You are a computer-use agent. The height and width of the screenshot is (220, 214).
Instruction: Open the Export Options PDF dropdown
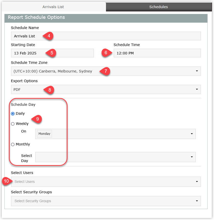(x=106, y=89)
